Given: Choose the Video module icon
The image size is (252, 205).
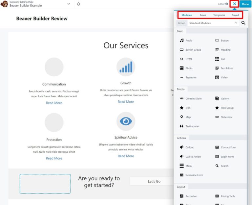Looking at the screenshot, I should pyautogui.click(x=217, y=77).
